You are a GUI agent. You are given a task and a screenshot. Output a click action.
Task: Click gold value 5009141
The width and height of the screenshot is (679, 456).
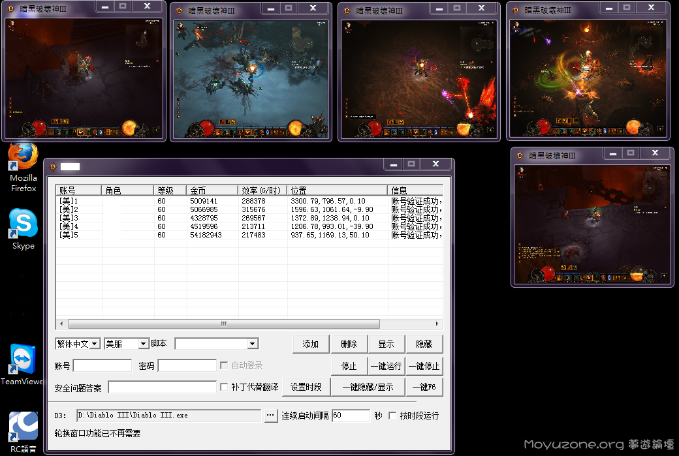204,201
